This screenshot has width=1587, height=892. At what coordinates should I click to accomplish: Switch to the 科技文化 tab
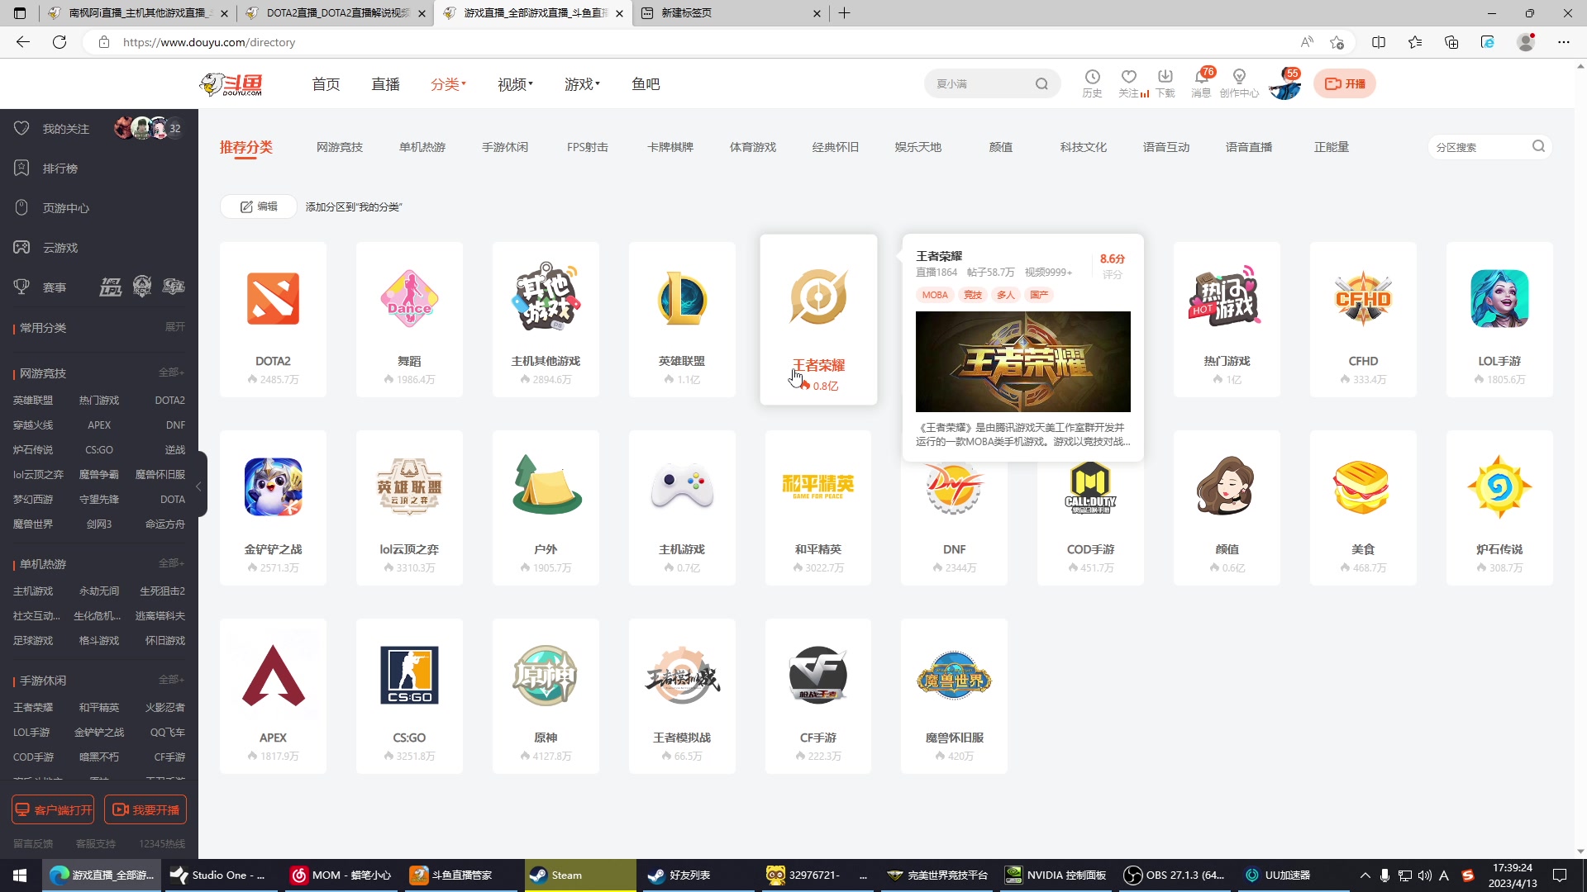pos(1083,147)
